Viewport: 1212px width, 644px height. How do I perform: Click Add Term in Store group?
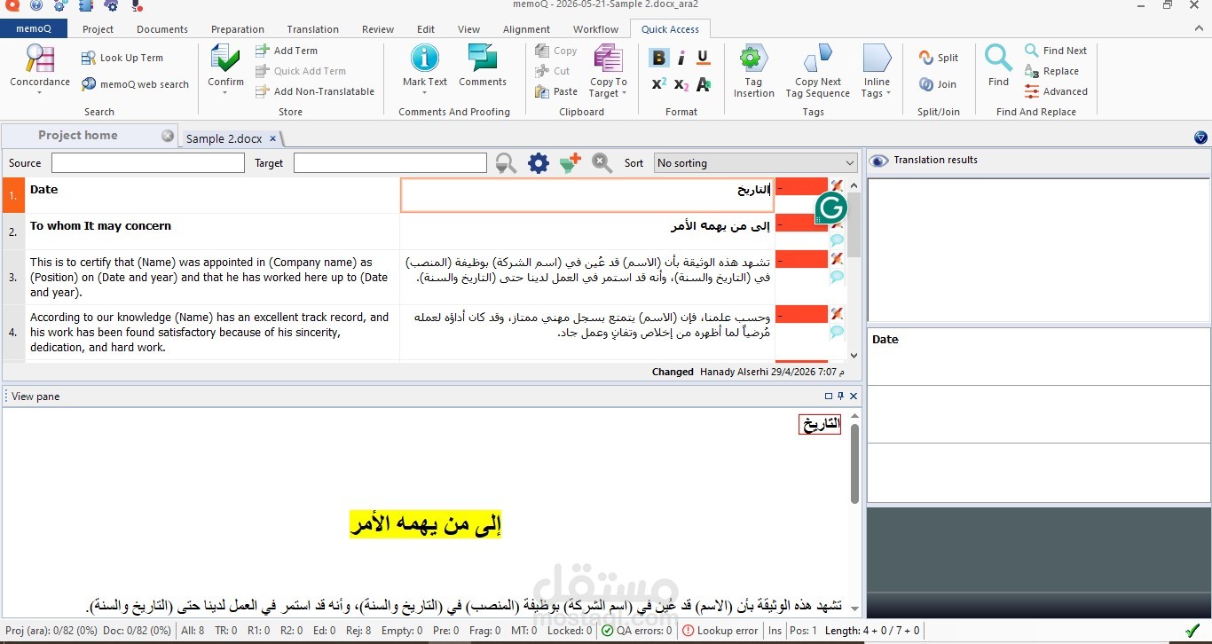click(x=286, y=51)
